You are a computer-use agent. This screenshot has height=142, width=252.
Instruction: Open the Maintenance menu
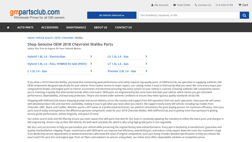pos(76,27)
